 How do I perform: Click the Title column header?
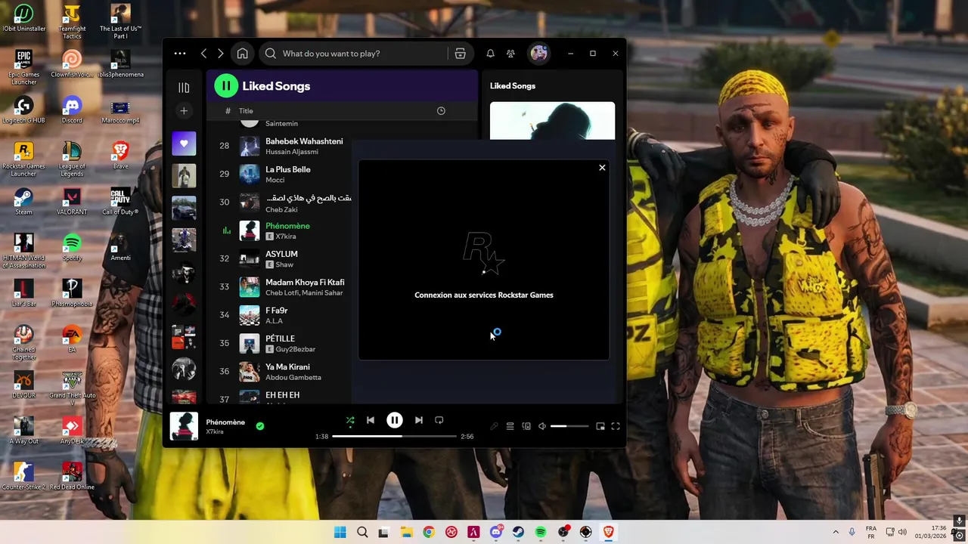tap(246, 111)
